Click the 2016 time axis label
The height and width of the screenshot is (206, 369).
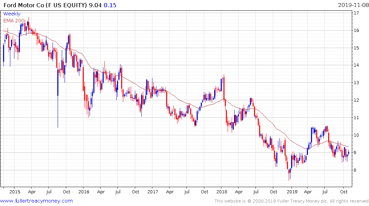tap(83, 192)
